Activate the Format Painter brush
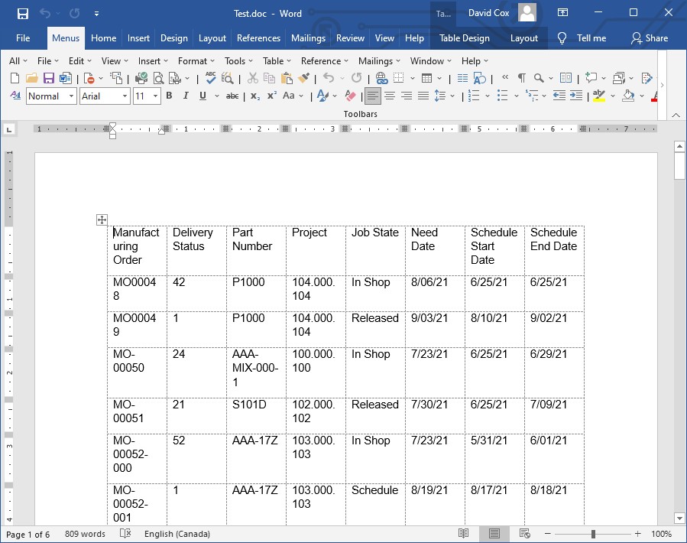This screenshot has width=687, height=543. [303, 79]
